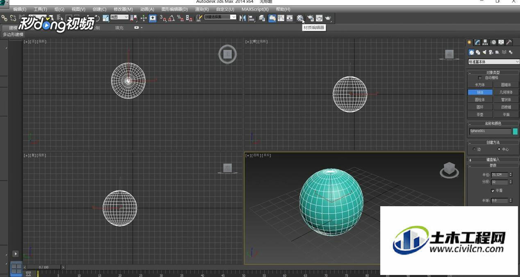Viewport: 520px width, 277px height.
Task: Click the 茶壶 primitive button
Action: pyautogui.click(x=480, y=115)
